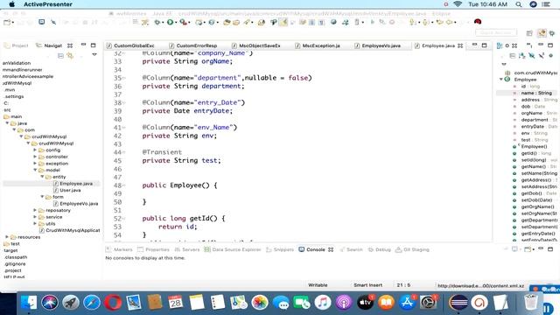Toggle Hide Static members in Outline panel
This screenshot has height=315, width=560.
(x=542, y=56)
